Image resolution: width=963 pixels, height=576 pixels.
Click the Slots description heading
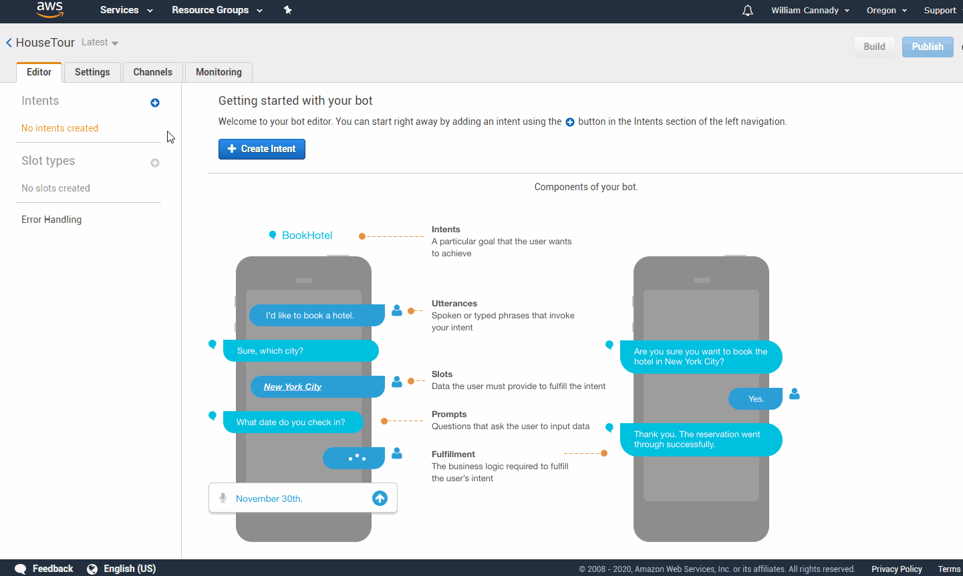[x=442, y=374]
